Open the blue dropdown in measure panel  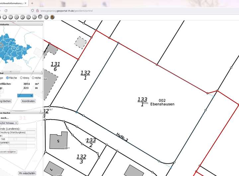tap(25, 95)
